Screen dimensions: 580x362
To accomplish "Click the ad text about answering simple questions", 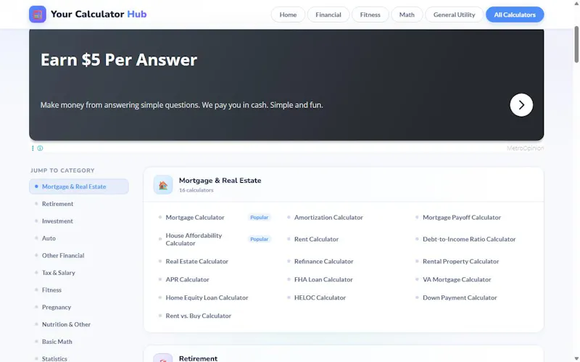I will (x=182, y=105).
